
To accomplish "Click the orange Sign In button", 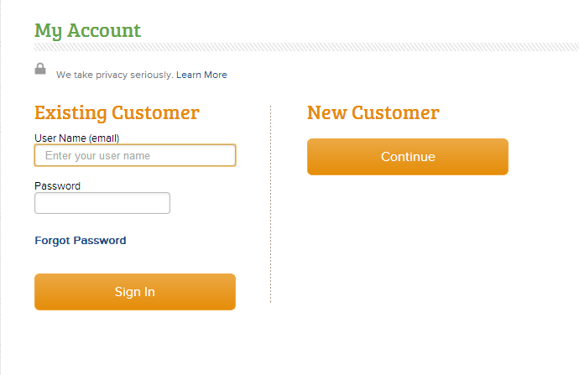I will point(135,292).
